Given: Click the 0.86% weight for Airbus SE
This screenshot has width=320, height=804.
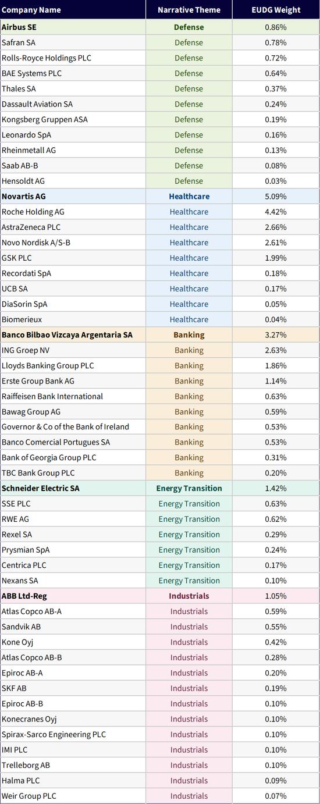Looking at the screenshot, I should pyautogui.click(x=276, y=27).
